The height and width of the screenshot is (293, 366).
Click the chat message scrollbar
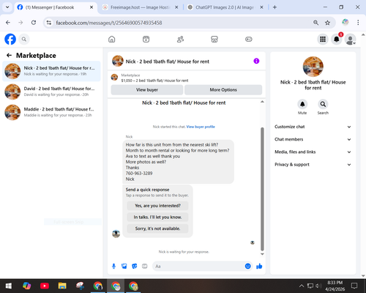(x=262, y=189)
